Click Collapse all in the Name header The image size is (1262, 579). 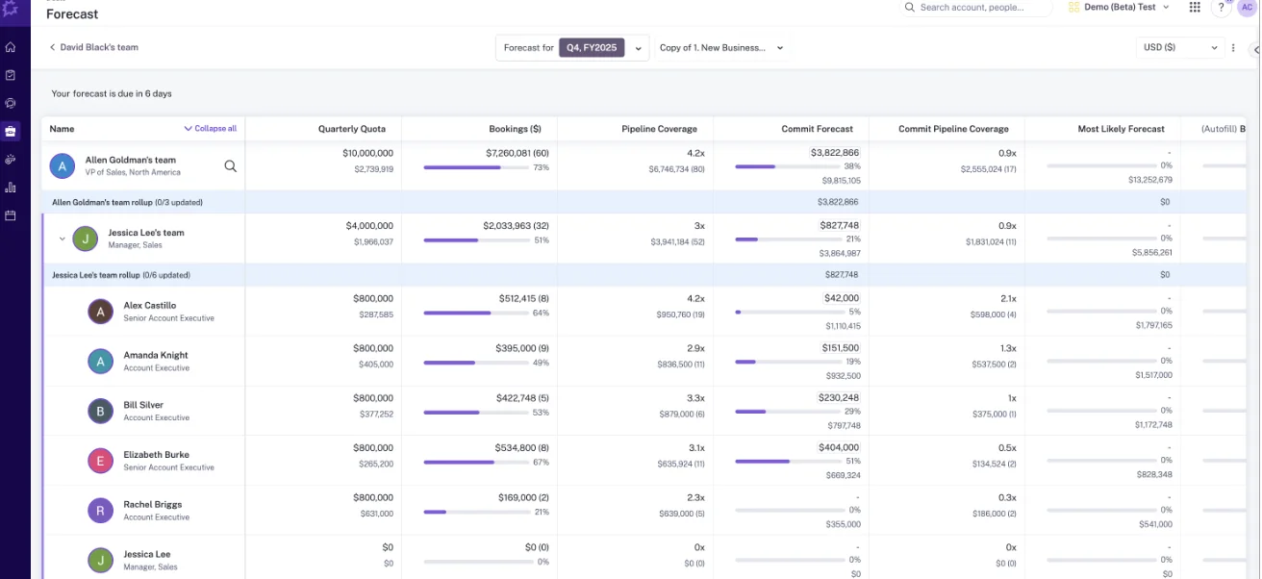tap(211, 129)
